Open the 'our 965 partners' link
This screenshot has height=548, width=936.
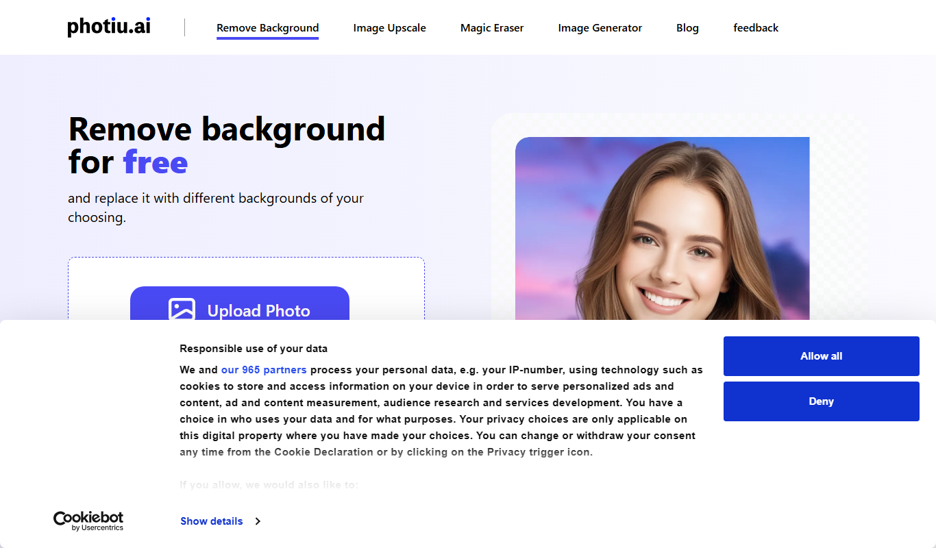point(264,370)
